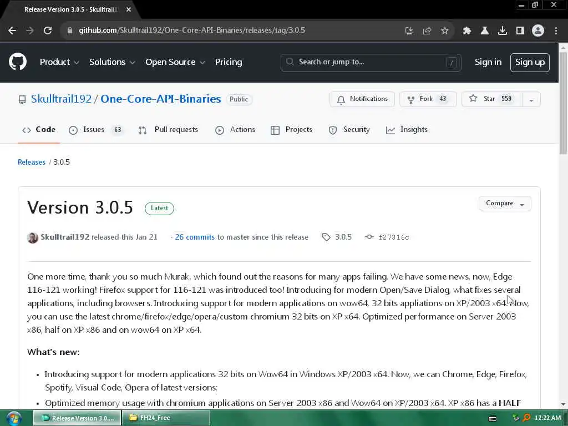The height and width of the screenshot is (426, 568).
Task: Click Sign in link
Action: click(488, 62)
